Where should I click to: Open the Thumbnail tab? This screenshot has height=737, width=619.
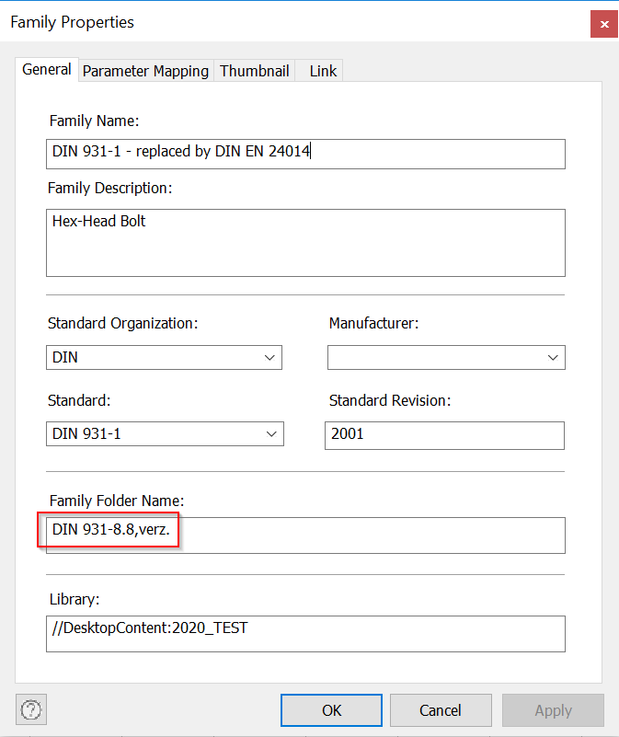pos(254,70)
